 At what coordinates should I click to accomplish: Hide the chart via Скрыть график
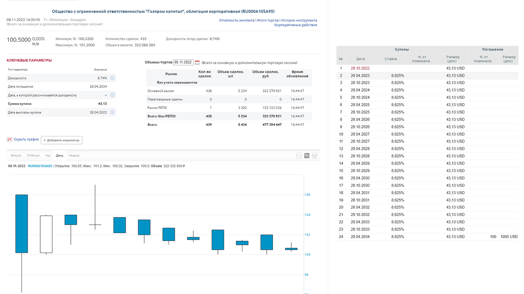tap(26, 139)
